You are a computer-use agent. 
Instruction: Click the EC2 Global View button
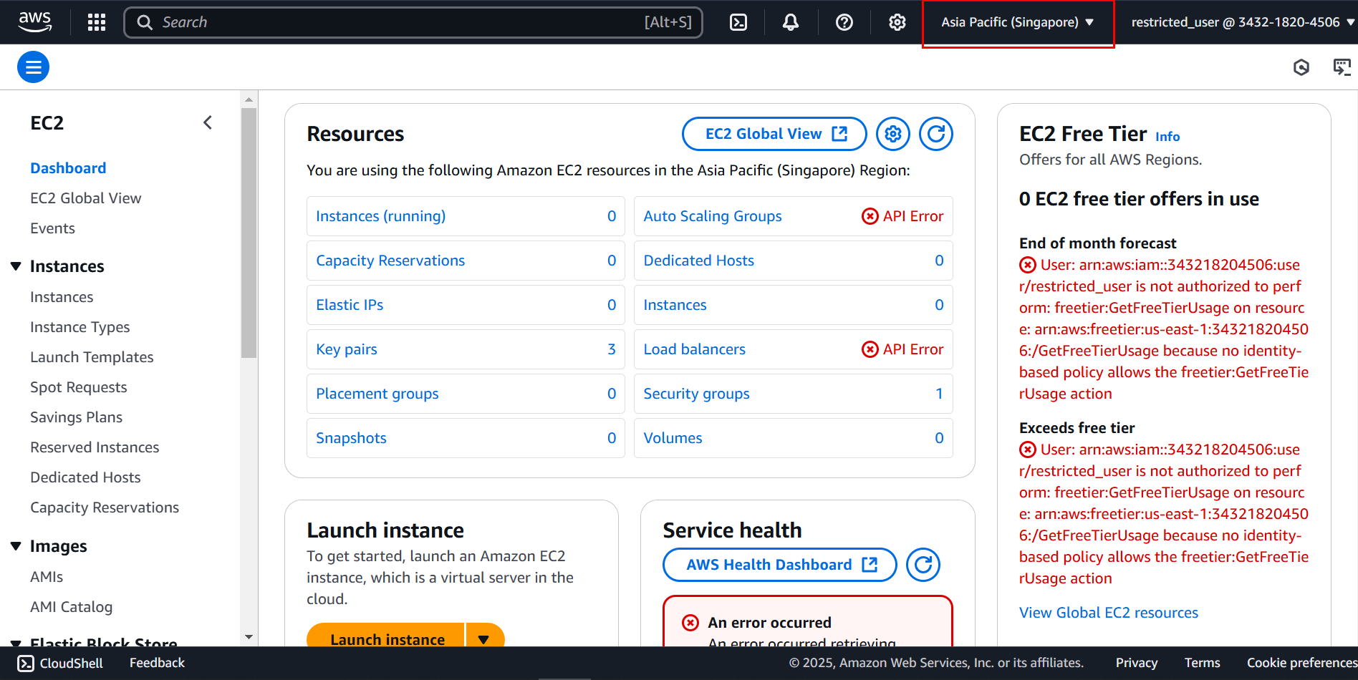point(774,134)
